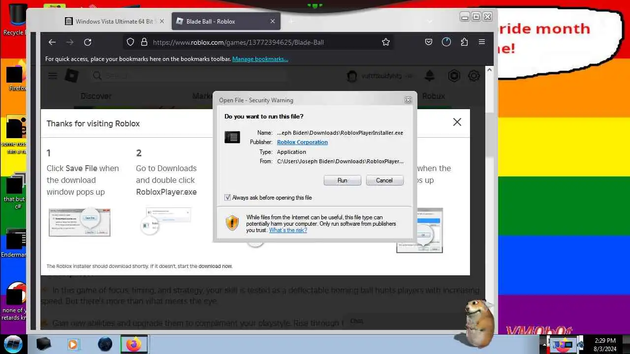Open the extensions puzzle icon
This screenshot has height=354, width=630.
click(464, 42)
